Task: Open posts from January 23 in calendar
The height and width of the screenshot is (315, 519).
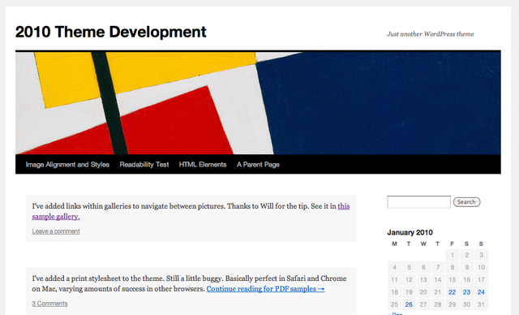Action: point(467,292)
